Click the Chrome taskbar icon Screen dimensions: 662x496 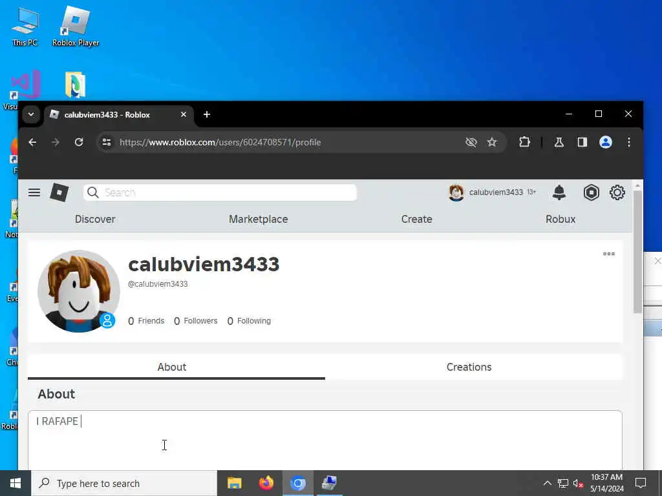tap(297, 483)
